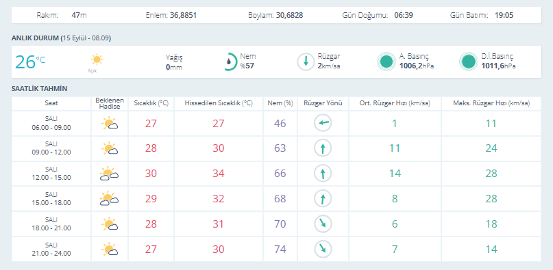553x270 pixels.
Task: Click average wind speed 7
Action: click(395, 249)
